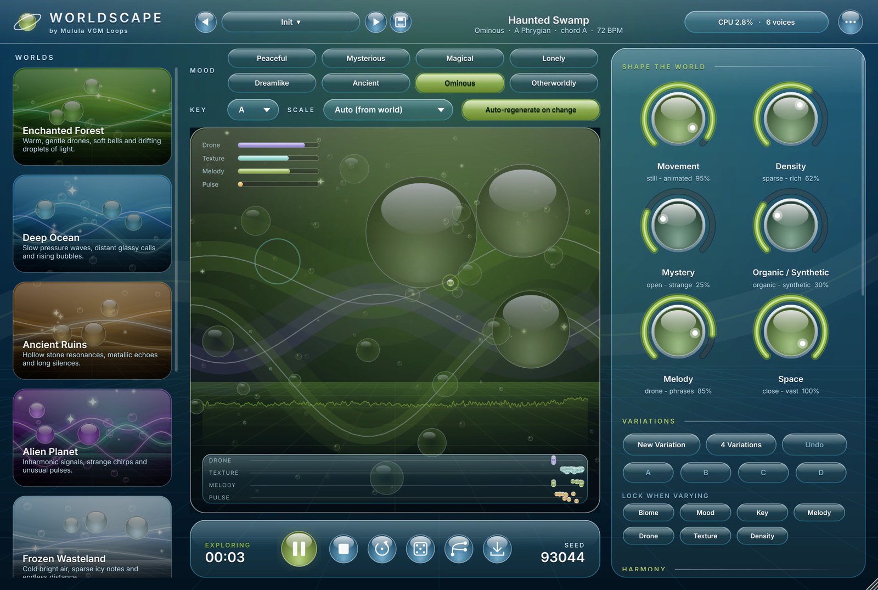The width and height of the screenshot is (878, 590).
Task: Go to the next preset arrow
Action: [x=376, y=22]
